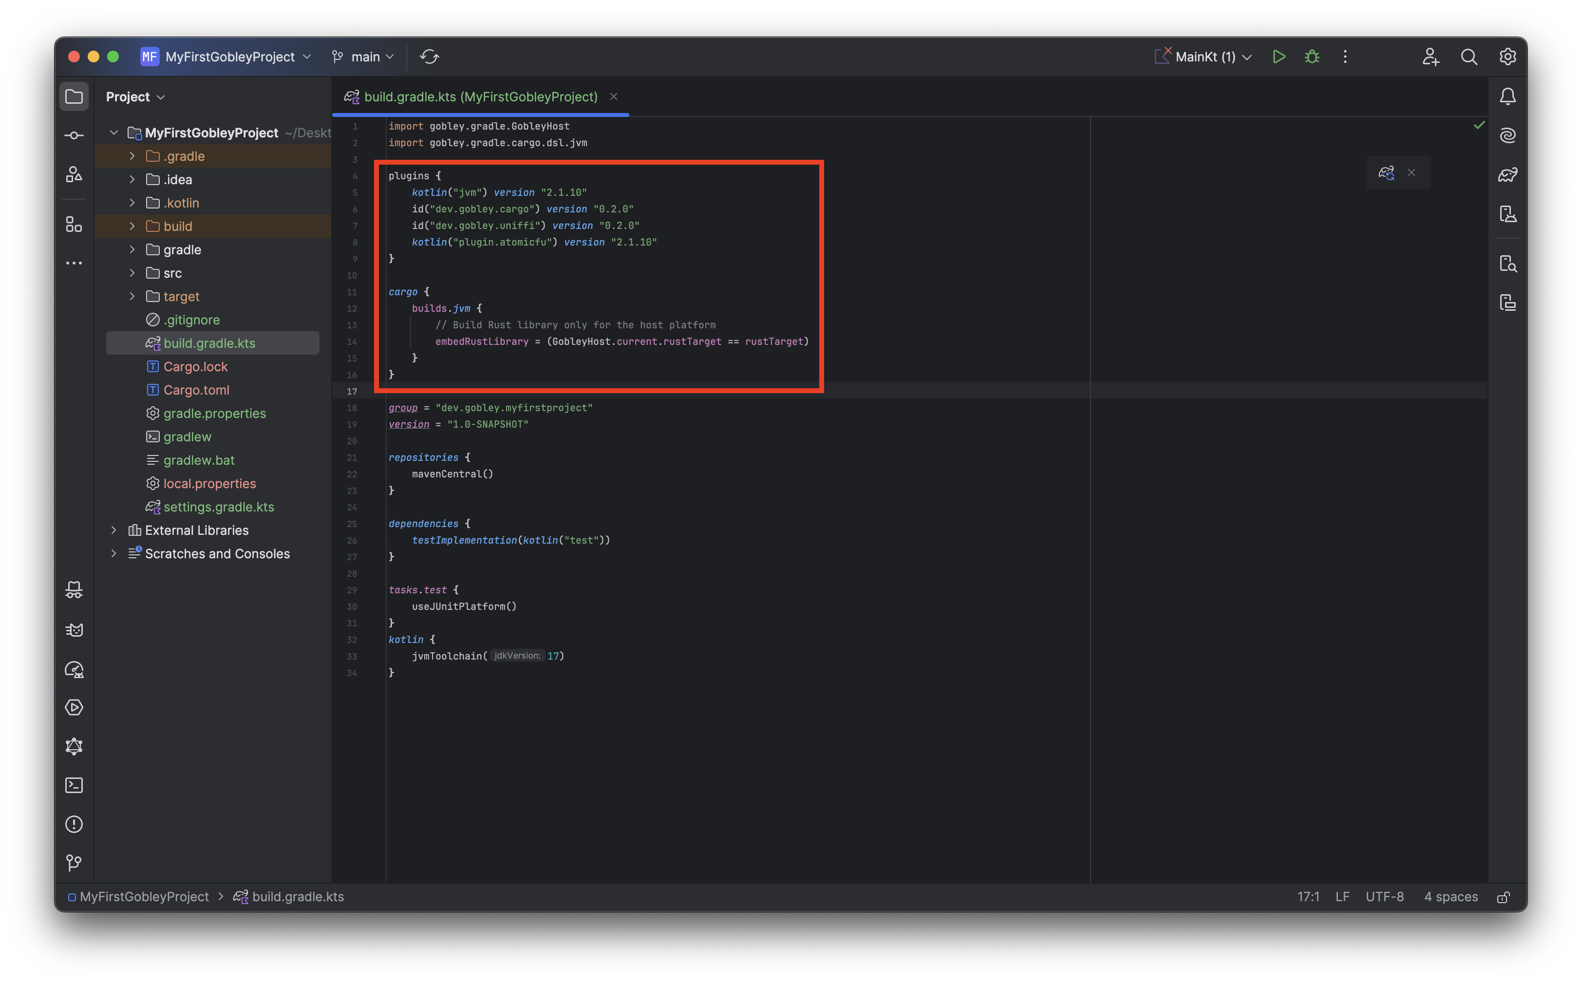Click the 4 spaces indent indicator

pos(1450,897)
